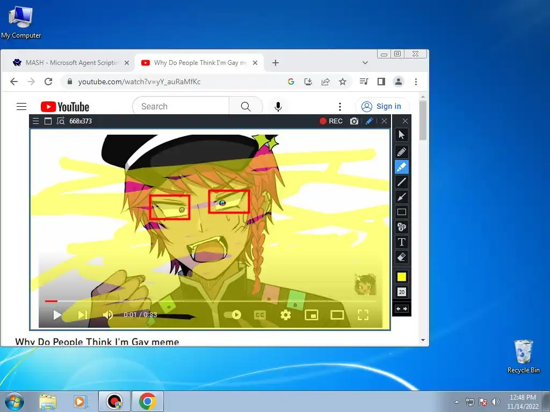This screenshot has height=412, width=550.
Task: Select the Why Do People Think tab
Action: pyautogui.click(x=200, y=63)
